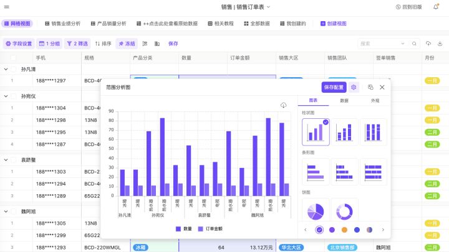Viewport: 449px width, 252px height.
Task: Tick the checkbox for group 孙凡清
Action: click(x=14, y=69)
